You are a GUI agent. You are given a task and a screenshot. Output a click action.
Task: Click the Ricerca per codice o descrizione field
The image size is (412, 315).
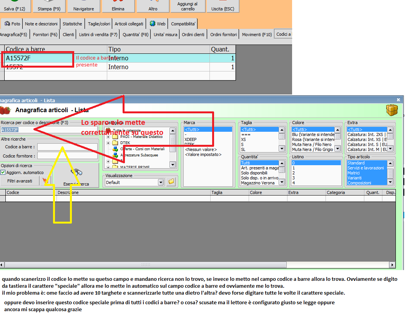49,130
